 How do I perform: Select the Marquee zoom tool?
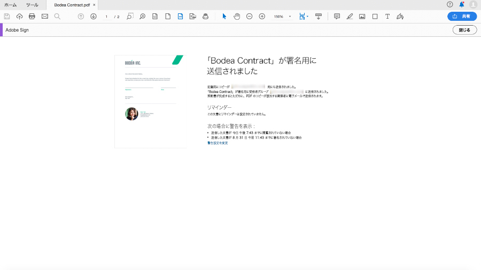pyautogui.click(x=130, y=17)
